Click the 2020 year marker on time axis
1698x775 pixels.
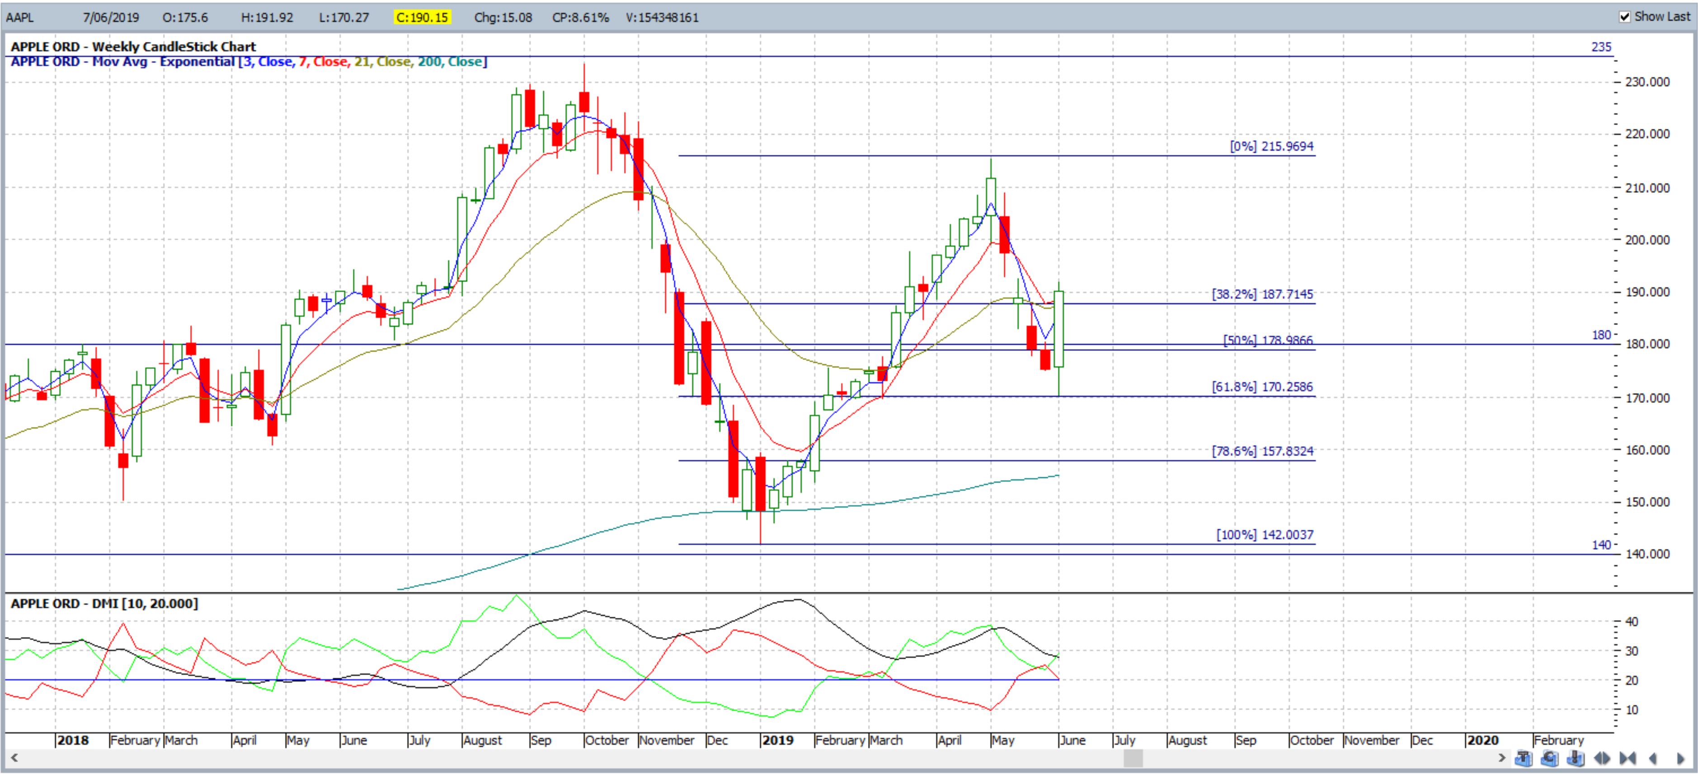click(1482, 740)
